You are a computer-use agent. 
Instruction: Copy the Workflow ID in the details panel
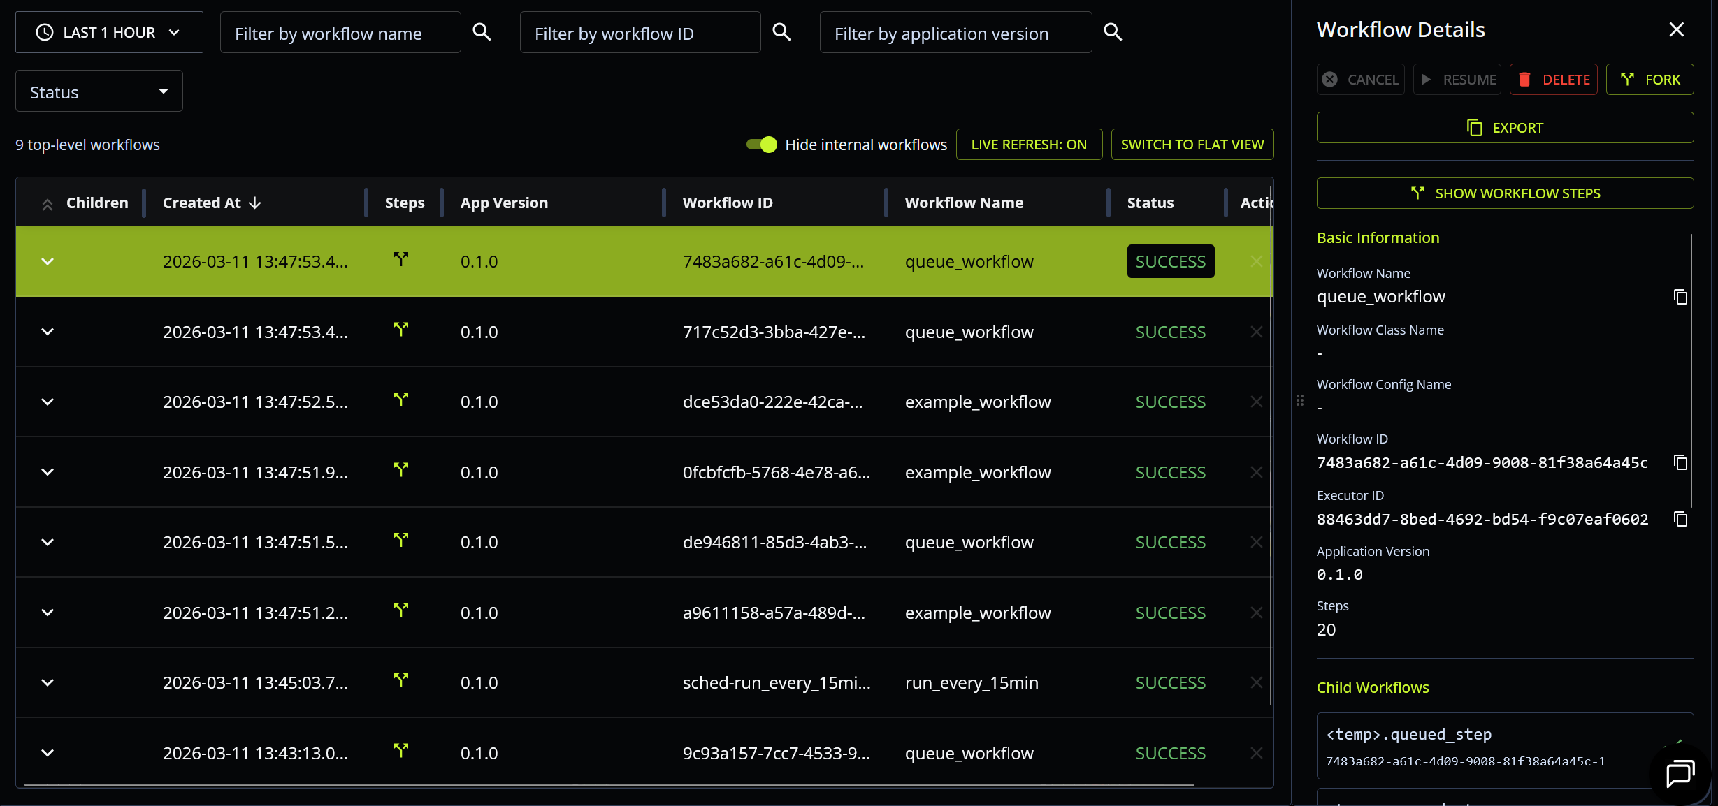pos(1680,462)
